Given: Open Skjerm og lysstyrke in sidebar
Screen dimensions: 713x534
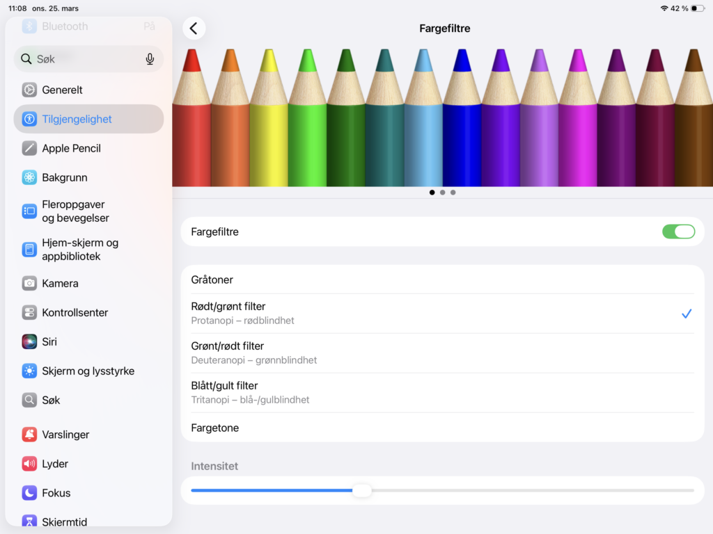Looking at the screenshot, I should tap(88, 371).
